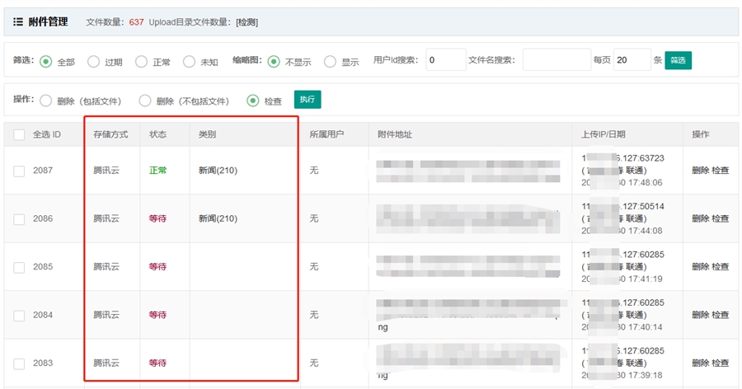Viewport: 742px width, 389px height.
Task: Select 删除（包括文件）operation
Action: (46, 101)
